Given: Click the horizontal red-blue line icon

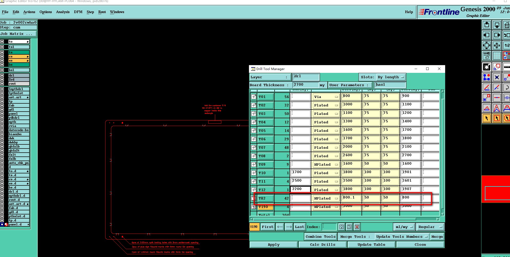Looking at the screenshot, I should coord(497,98).
